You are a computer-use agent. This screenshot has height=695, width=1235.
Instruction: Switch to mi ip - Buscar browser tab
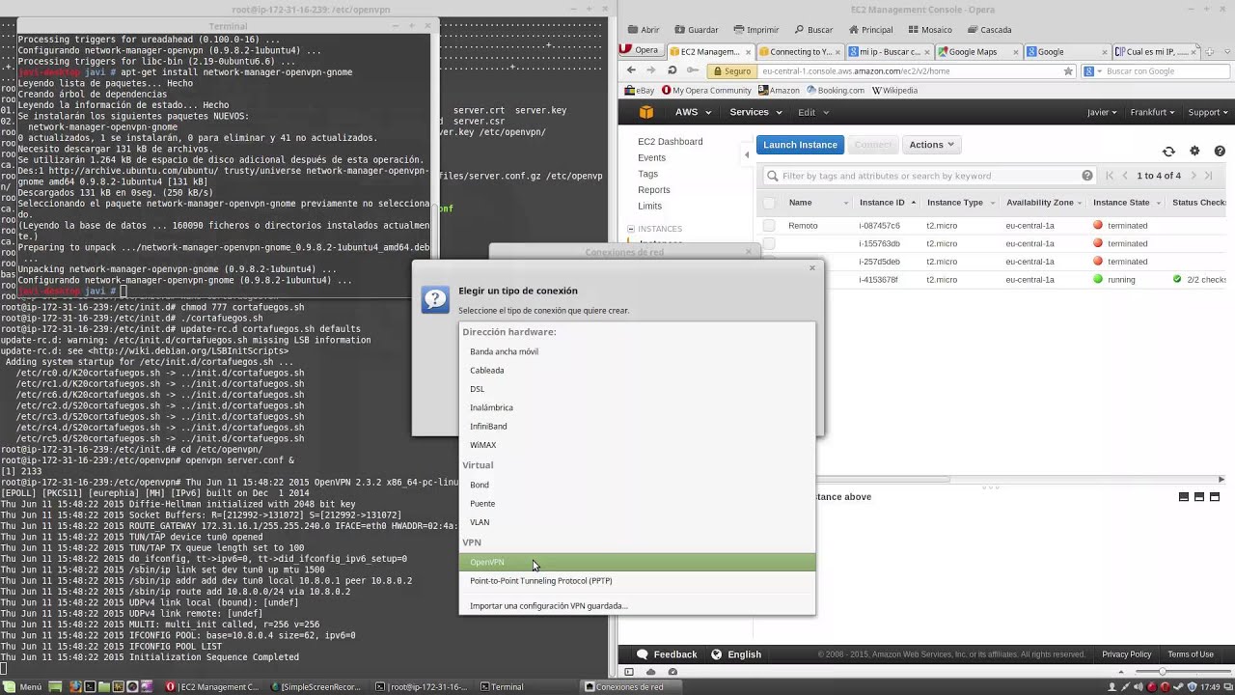click(888, 52)
